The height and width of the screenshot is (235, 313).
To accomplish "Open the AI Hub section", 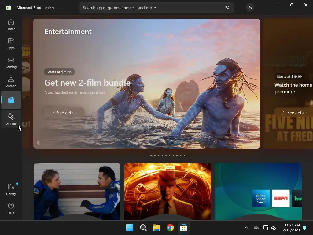I will pyautogui.click(x=11, y=119).
